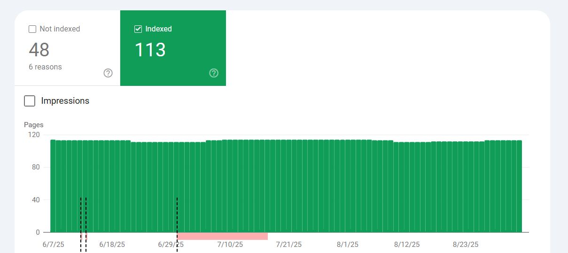Screen dimensions: 568x253
Task: Click the 7/21/25 date axis label
Action: click(289, 245)
